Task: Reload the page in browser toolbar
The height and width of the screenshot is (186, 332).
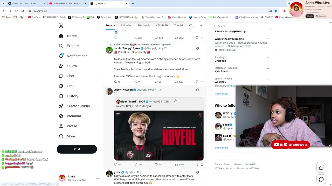Action: click(16, 11)
